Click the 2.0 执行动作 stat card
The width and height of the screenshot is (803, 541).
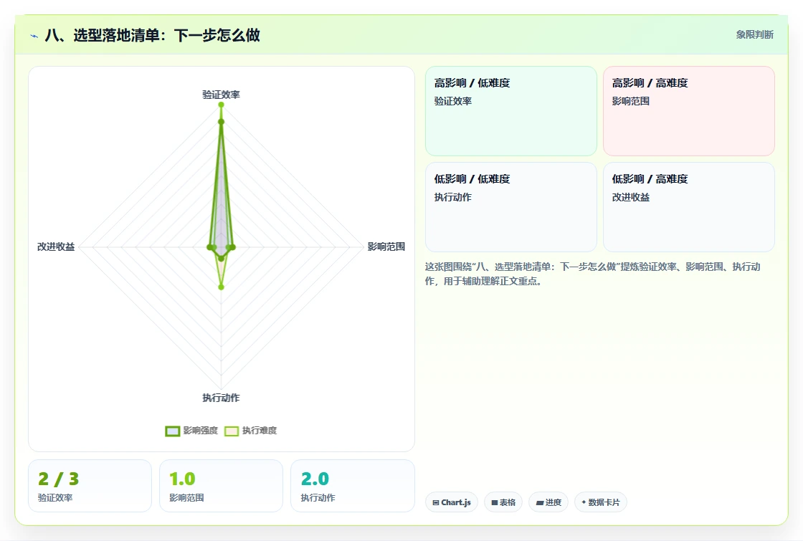(352, 486)
